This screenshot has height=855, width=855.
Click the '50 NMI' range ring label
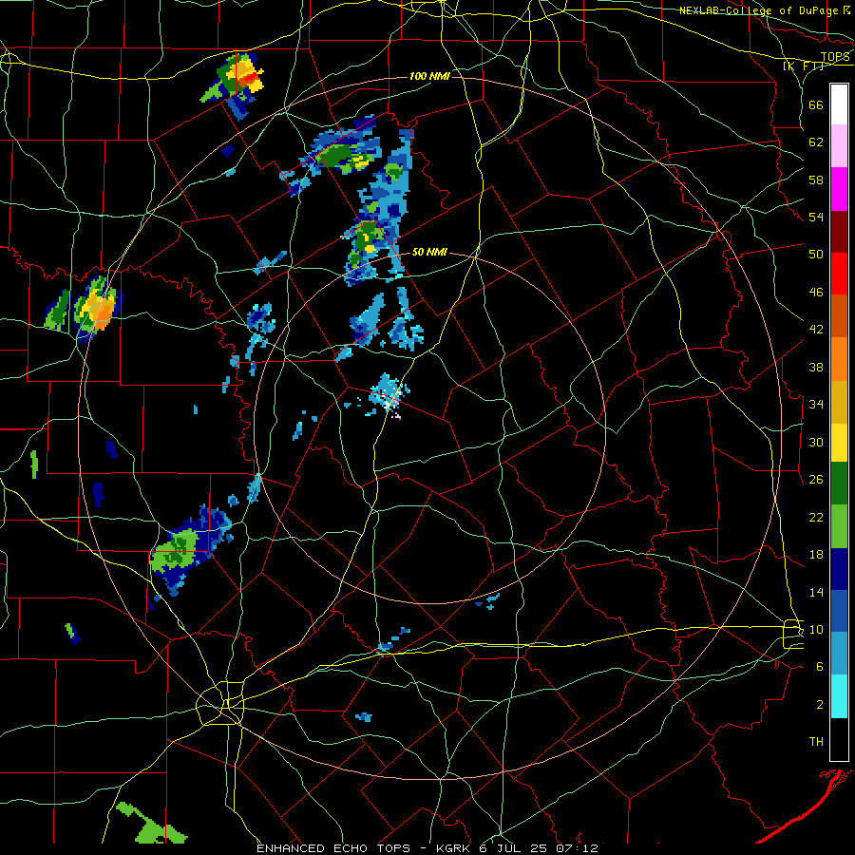click(429, 252)
